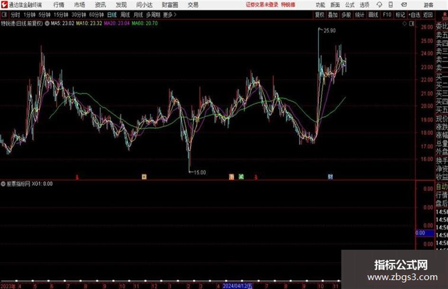The height and width of the screenshot is (289, 448).
Task: Open the mail envelope icon
Action: coord(404,5)
